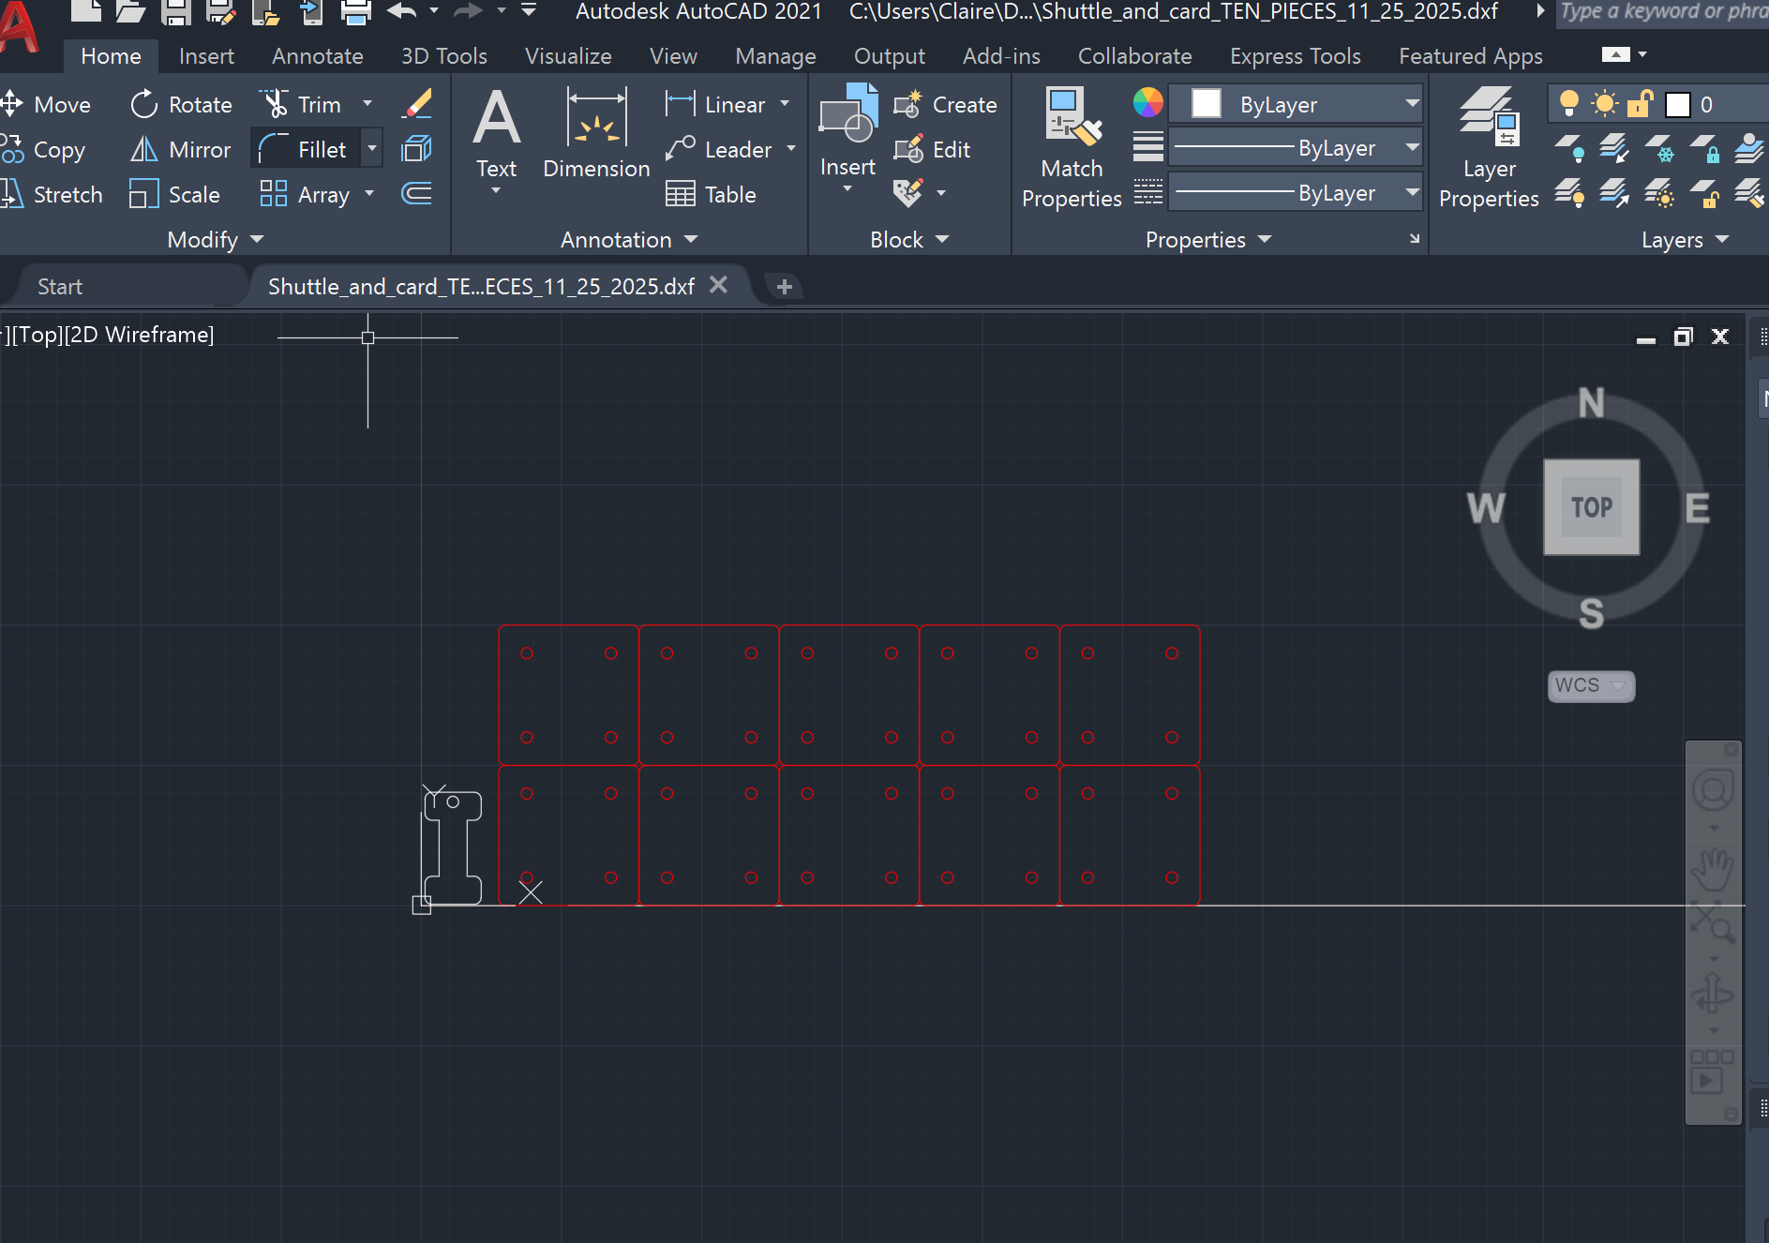1769x1243 pixels.
Task: Toggle layer lock padlock icon
Action: point(1640,104)
